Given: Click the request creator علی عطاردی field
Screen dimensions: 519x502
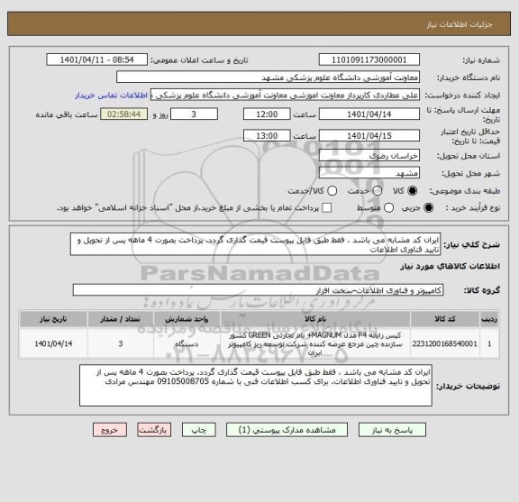Looking at the screenshot, I should tap(285, 95).
